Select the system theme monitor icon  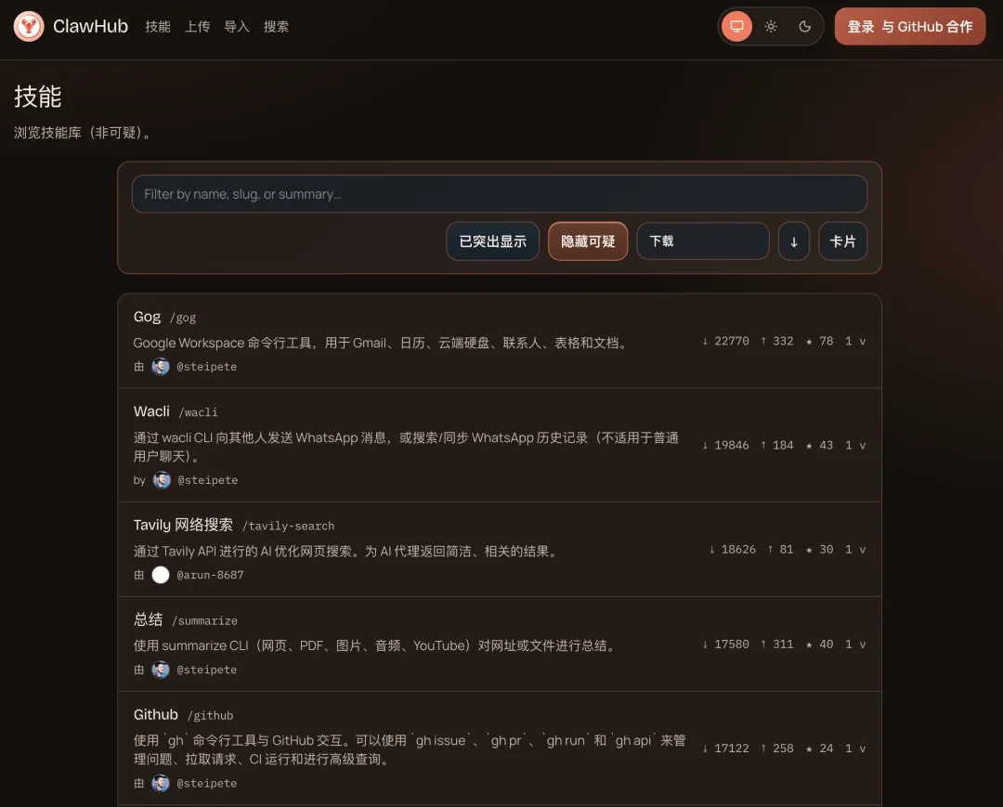click(x=736, y=26)
